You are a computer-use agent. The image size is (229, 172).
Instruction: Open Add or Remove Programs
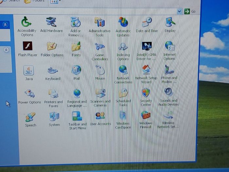[76, 27]
